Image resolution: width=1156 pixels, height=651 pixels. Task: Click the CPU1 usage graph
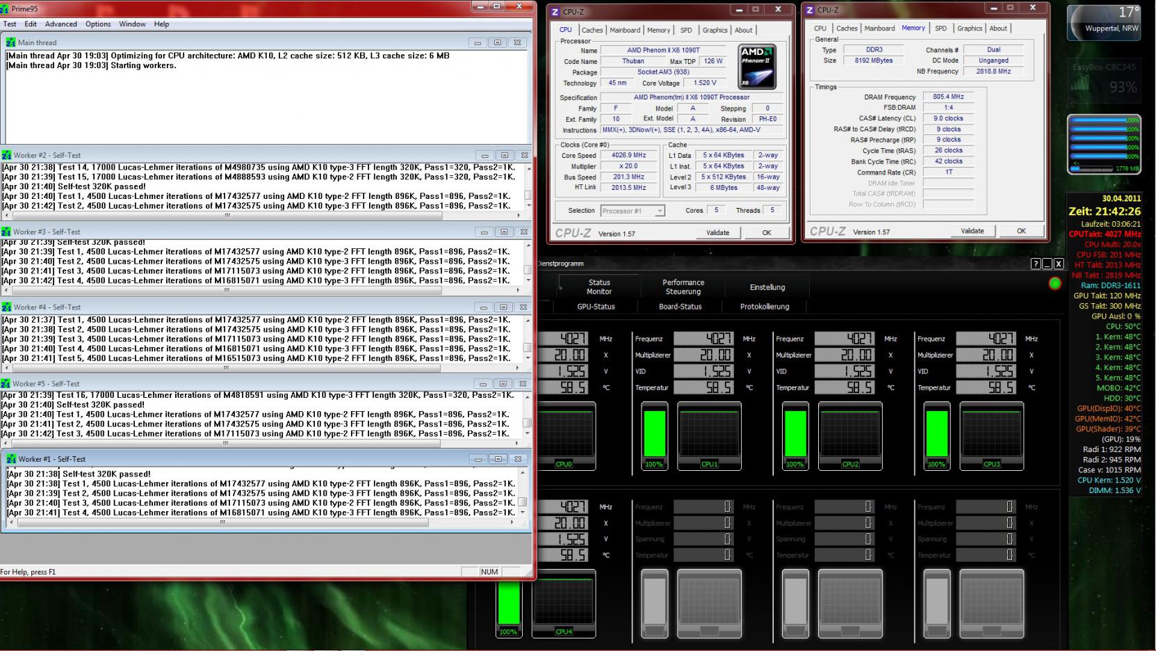[x=709, y=435]
